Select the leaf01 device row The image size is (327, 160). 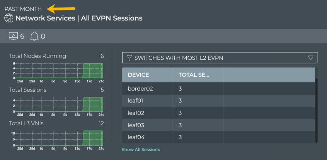click(x=135, y=101)
